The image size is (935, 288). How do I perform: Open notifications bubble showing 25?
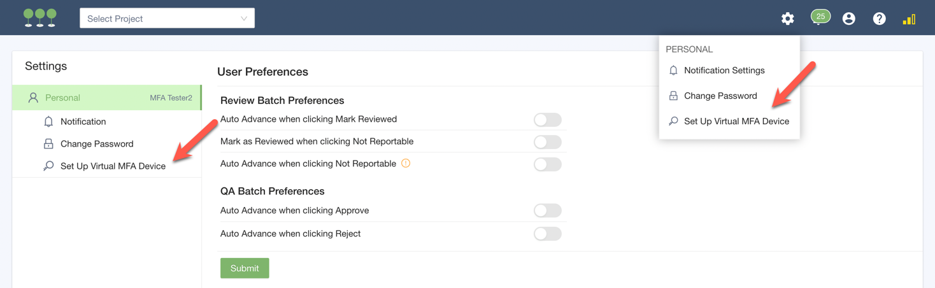(x=820, y=17)
